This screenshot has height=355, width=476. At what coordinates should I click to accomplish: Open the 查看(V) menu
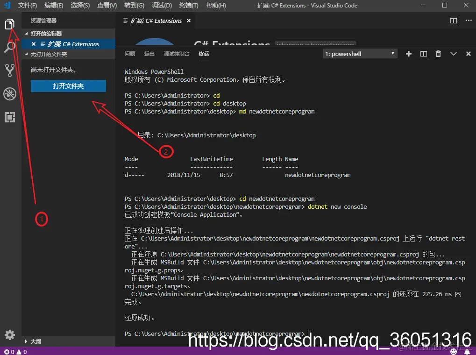point(107,5)
